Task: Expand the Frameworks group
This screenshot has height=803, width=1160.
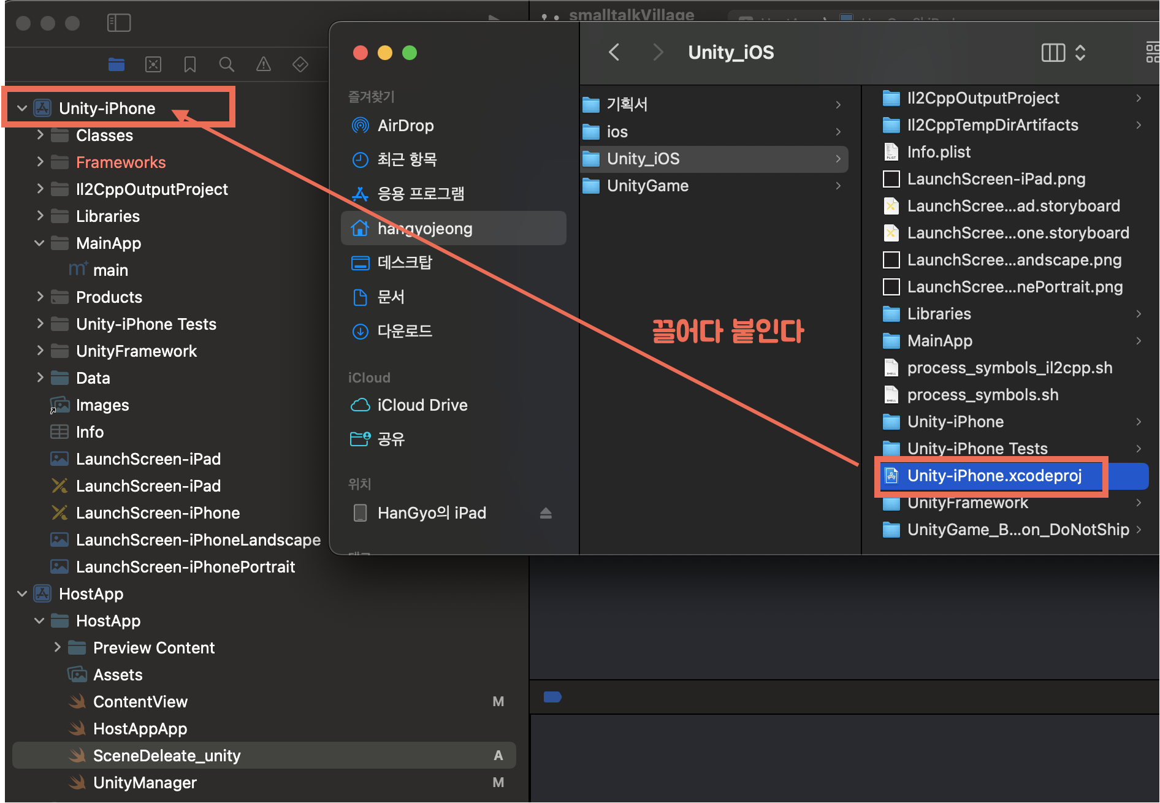Action: (x=40, y=162)
